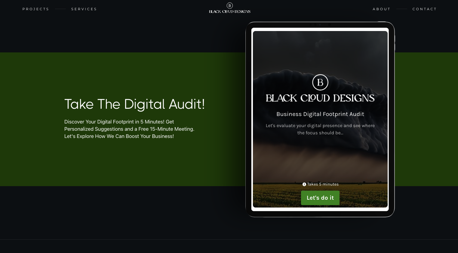Select the CONTACT link in the navbar

point(425,9)
